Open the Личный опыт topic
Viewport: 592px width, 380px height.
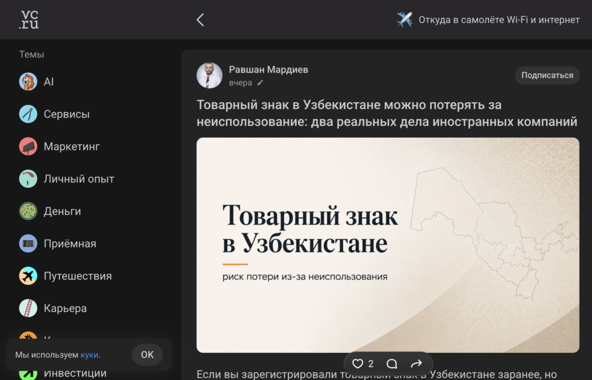[79, 179]
